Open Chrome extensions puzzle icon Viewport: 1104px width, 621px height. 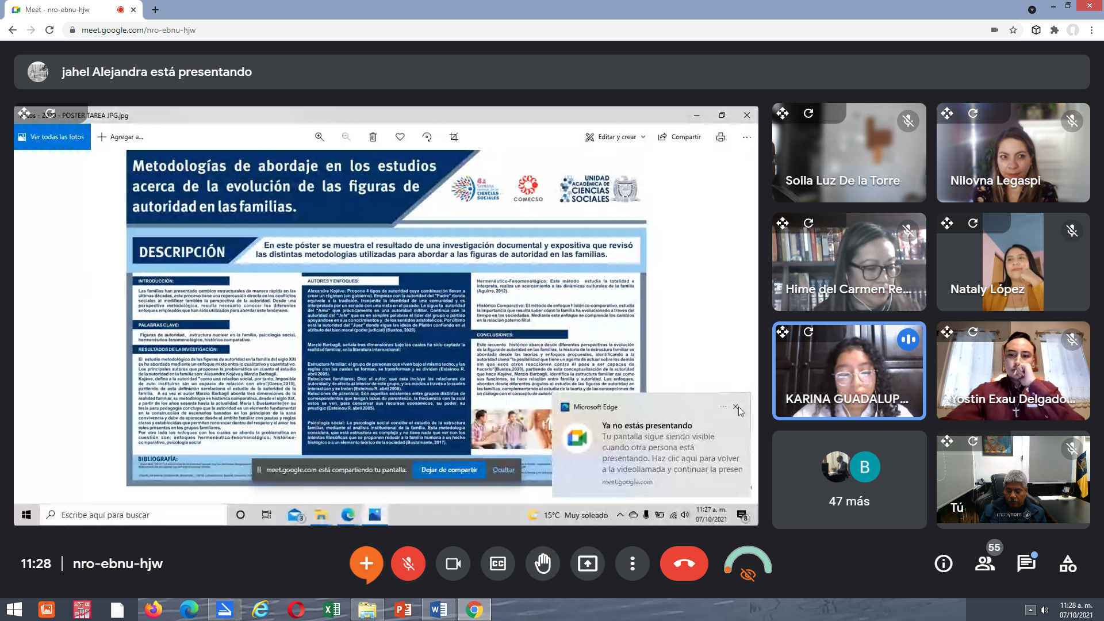(1055, 30)
